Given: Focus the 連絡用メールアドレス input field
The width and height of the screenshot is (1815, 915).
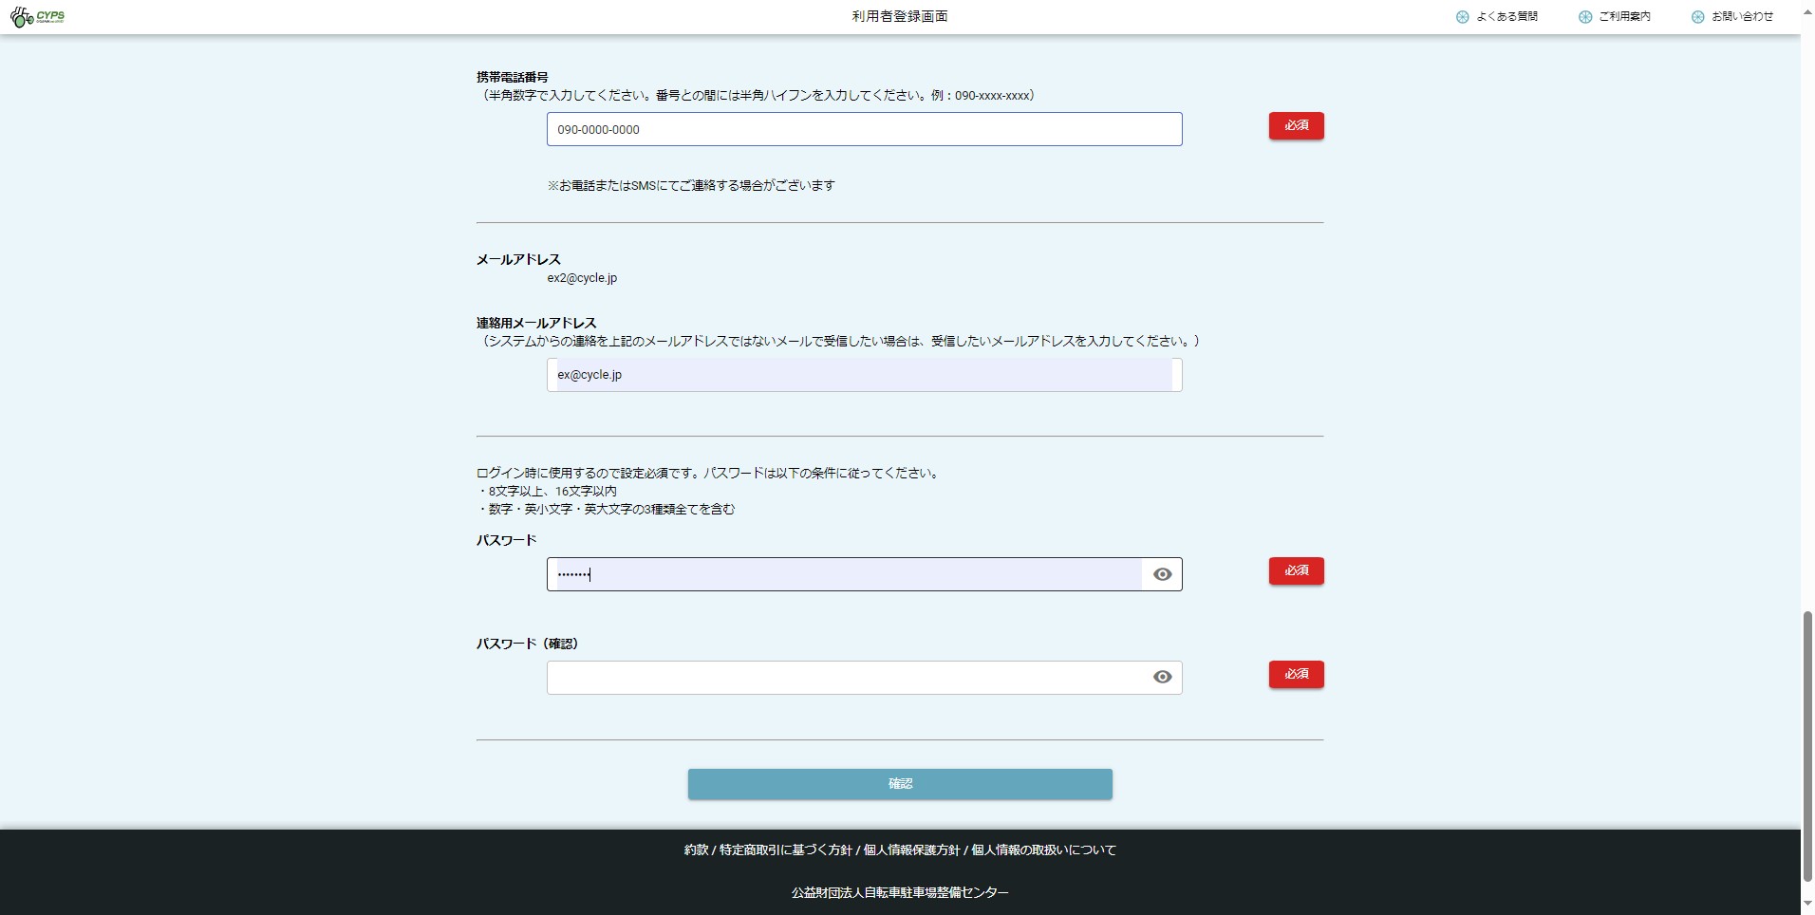Looking at the screenshot, I should (x=859, y=375).
